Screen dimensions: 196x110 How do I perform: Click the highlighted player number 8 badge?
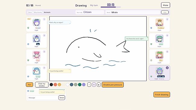(x=167, y=68)
